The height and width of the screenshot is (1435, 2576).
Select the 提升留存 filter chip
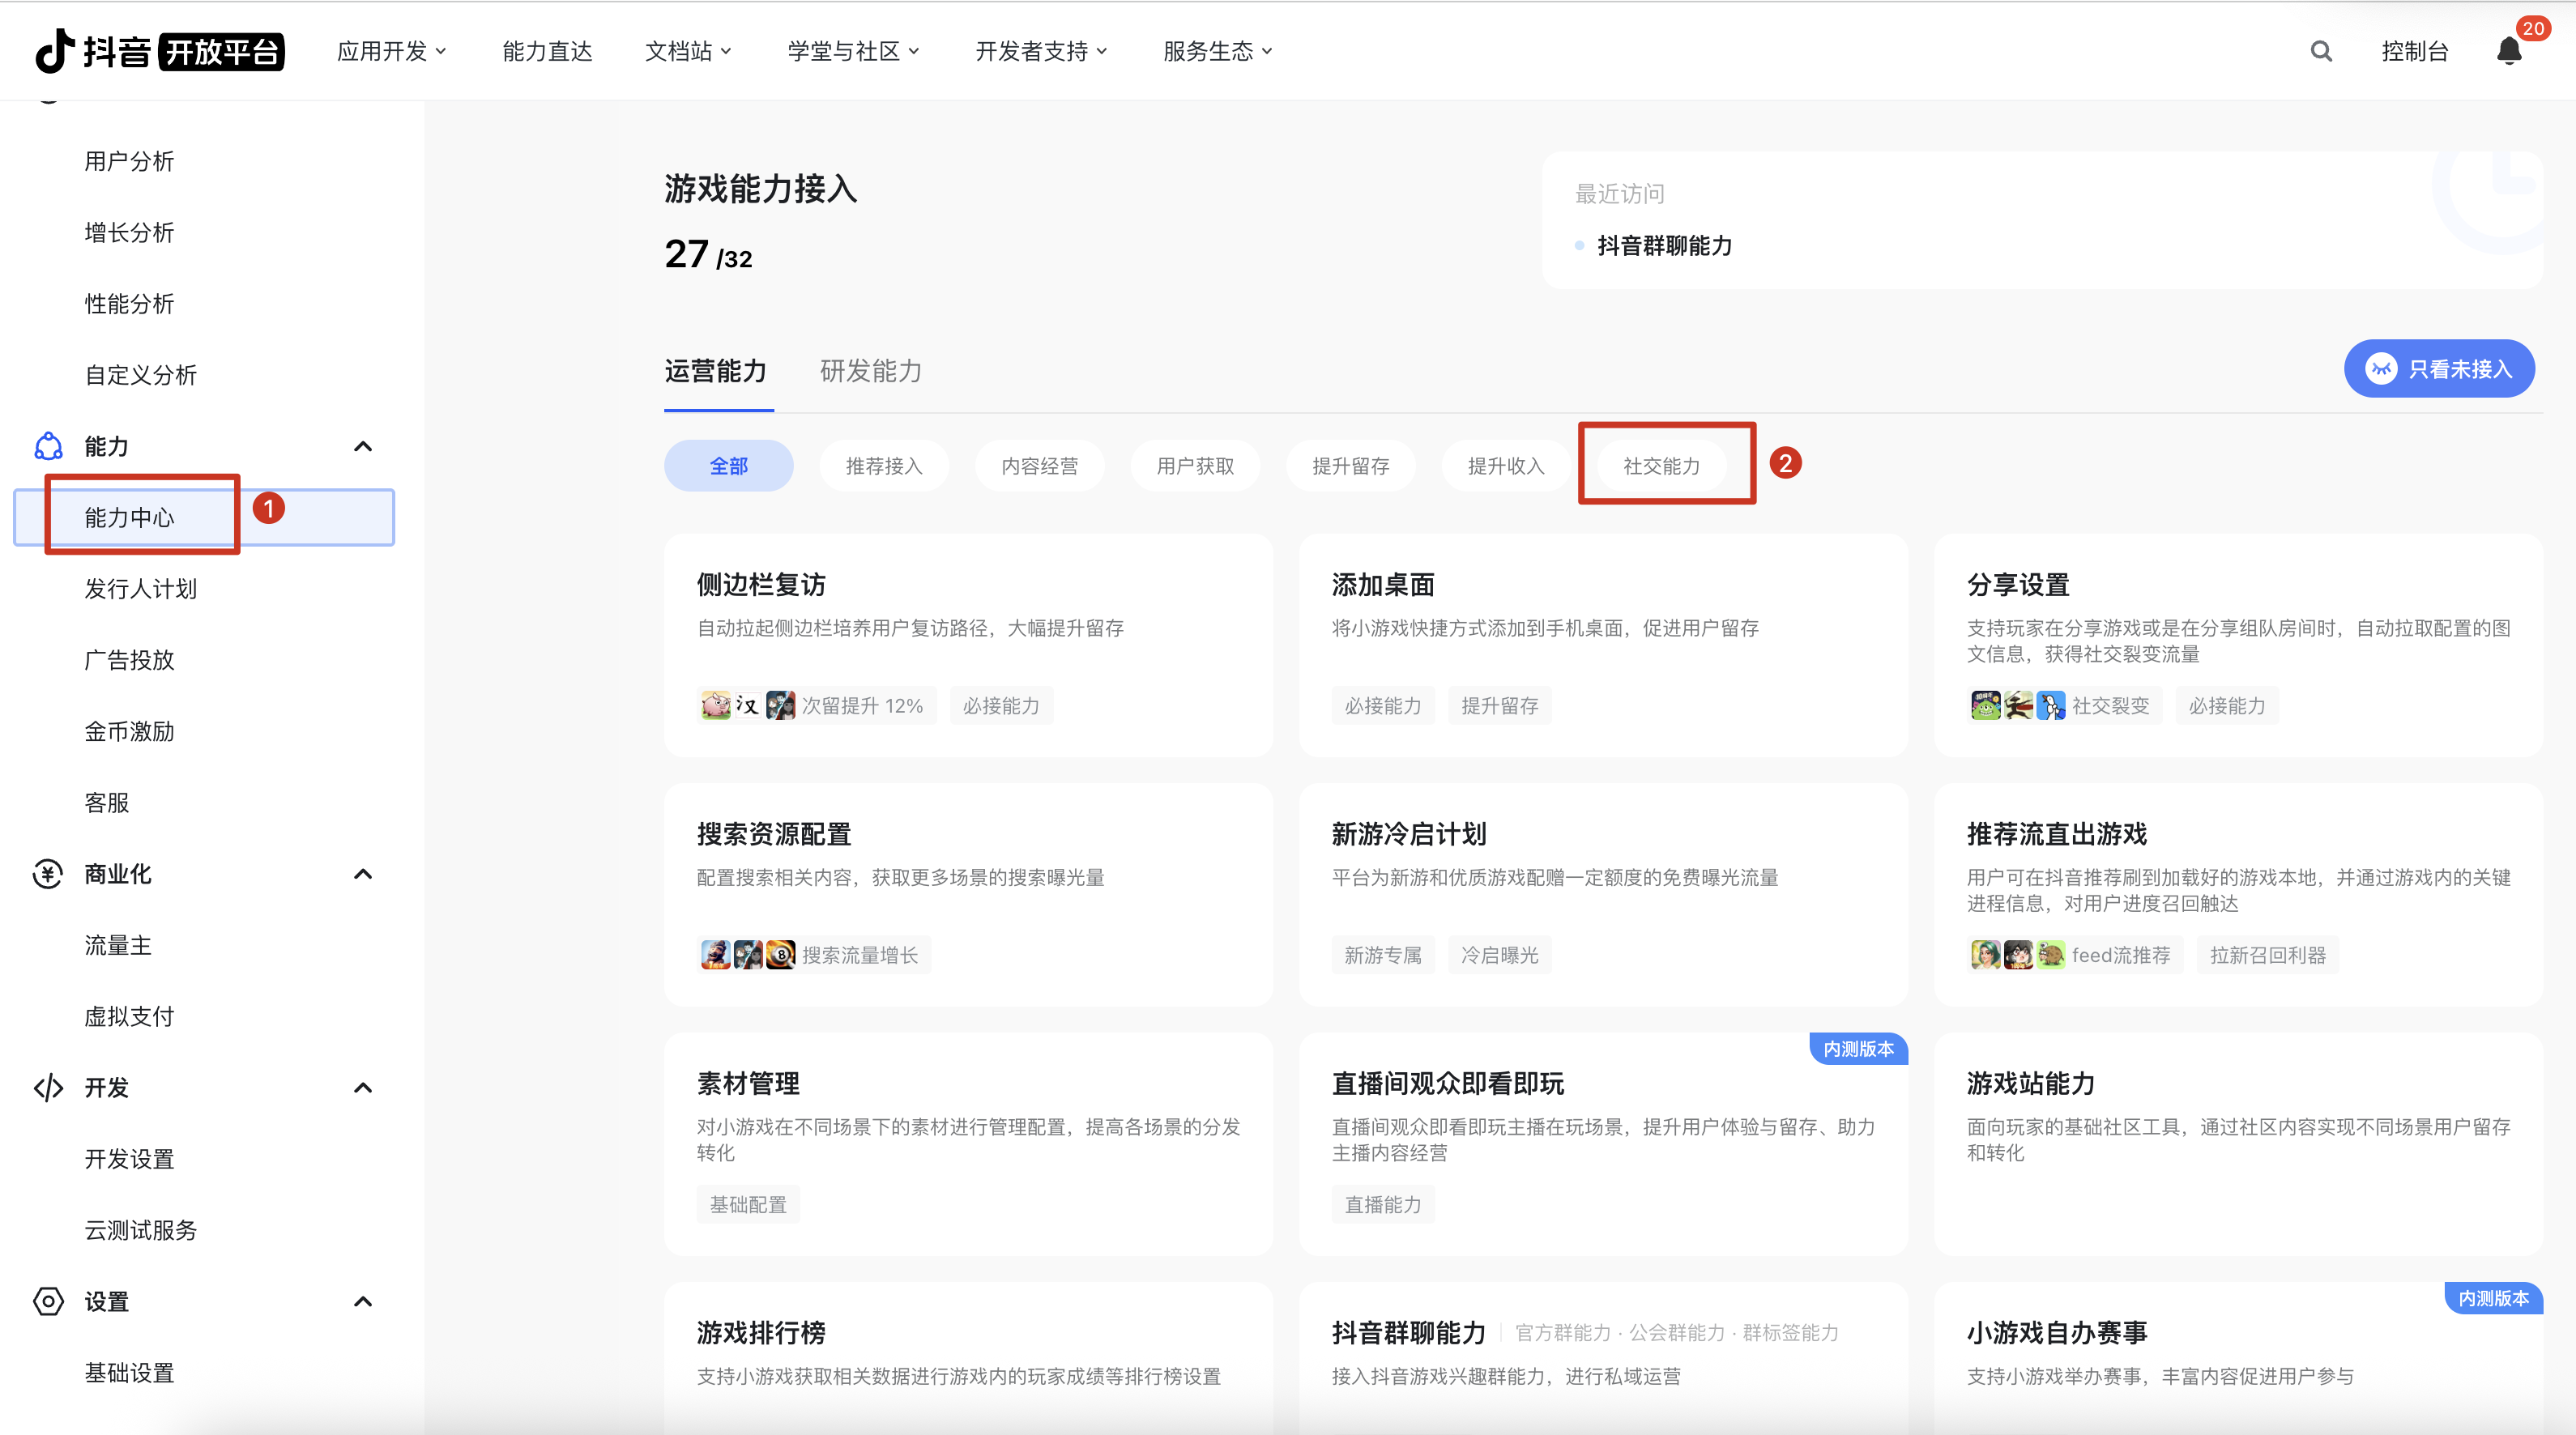[x=1350, y=466]
